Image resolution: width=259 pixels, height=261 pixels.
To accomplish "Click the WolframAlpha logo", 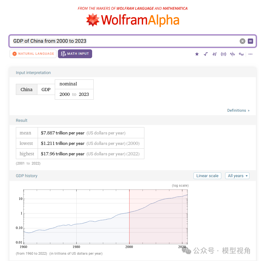I will tap(133, 20).
